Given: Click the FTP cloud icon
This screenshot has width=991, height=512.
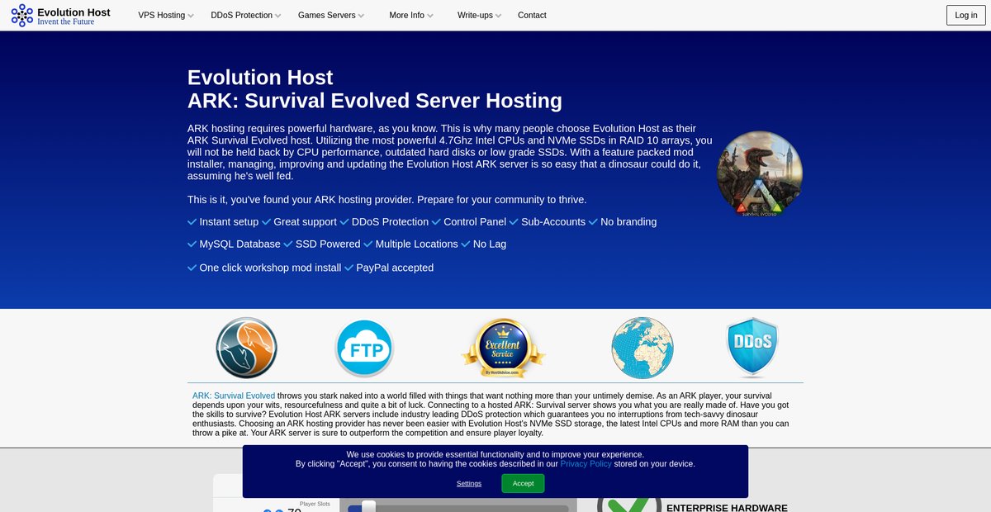Looking at the screenshot, I should pyautogui.click(x=364, y=348).
